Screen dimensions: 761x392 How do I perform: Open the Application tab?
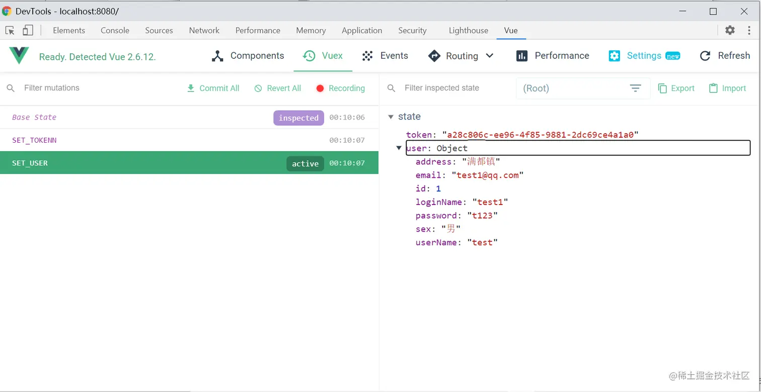362,30
